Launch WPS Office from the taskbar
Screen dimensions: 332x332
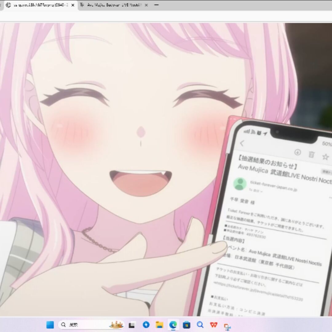214,325
